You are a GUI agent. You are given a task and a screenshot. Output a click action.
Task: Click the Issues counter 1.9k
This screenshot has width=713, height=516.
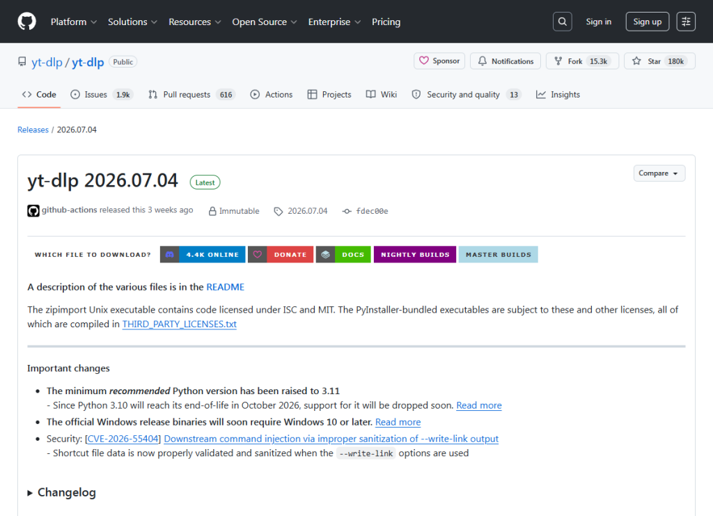(123, 95)
